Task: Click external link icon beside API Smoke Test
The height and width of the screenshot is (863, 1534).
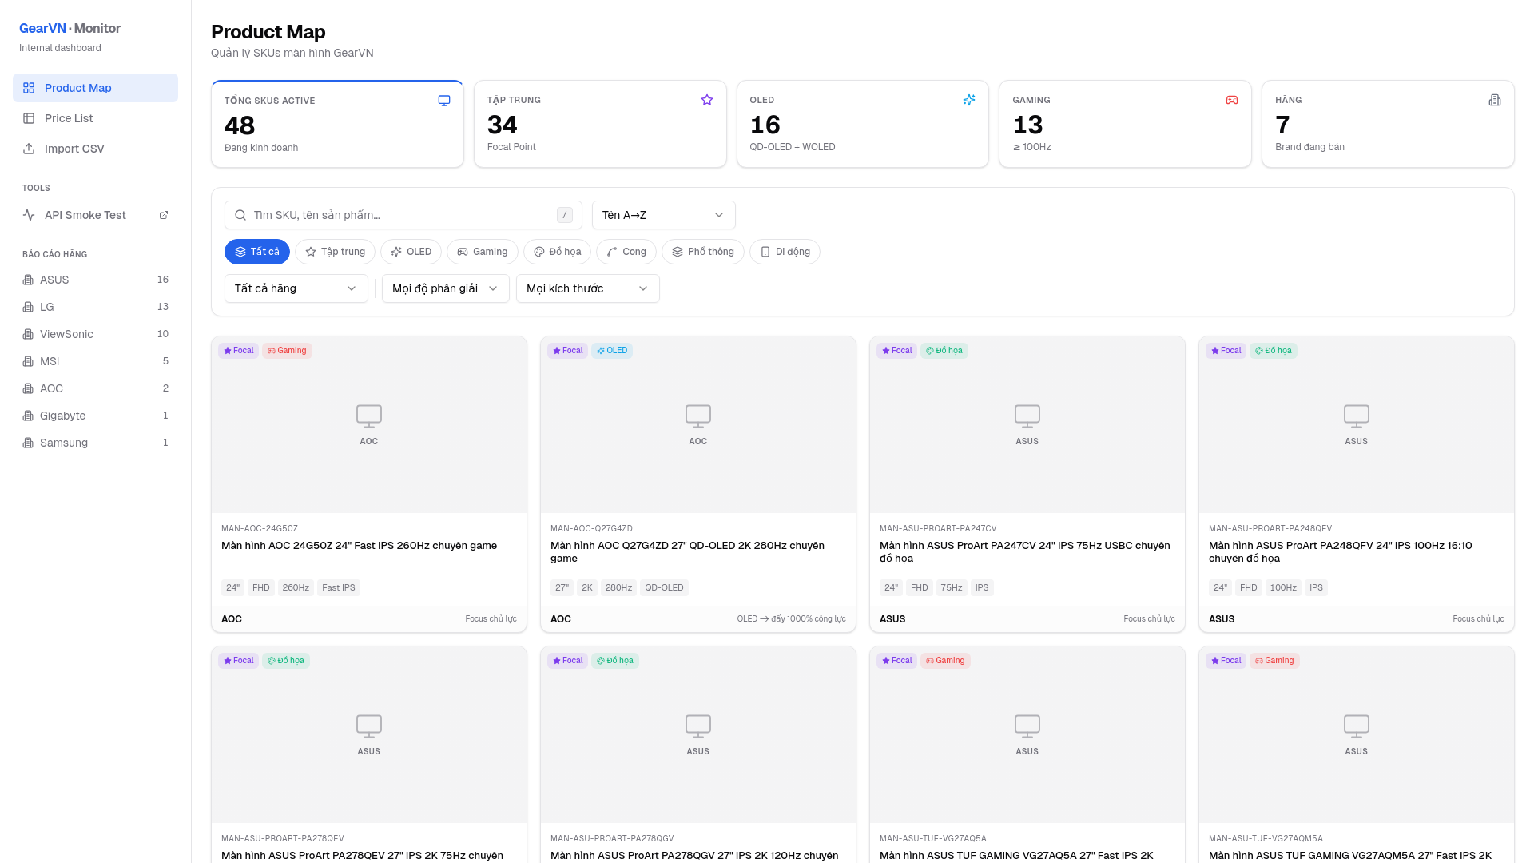Action: click(164, 215)
